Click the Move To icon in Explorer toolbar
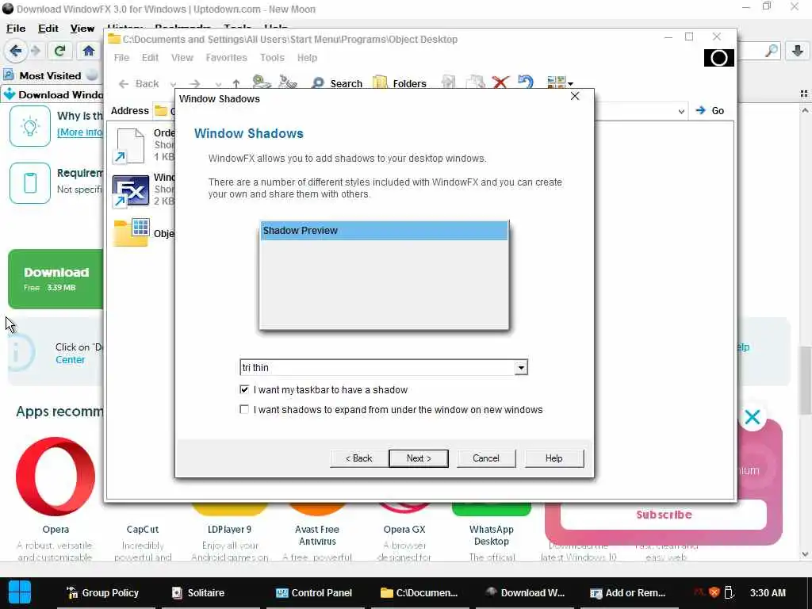This screenshot has width=812, height=609. [449, 82]
